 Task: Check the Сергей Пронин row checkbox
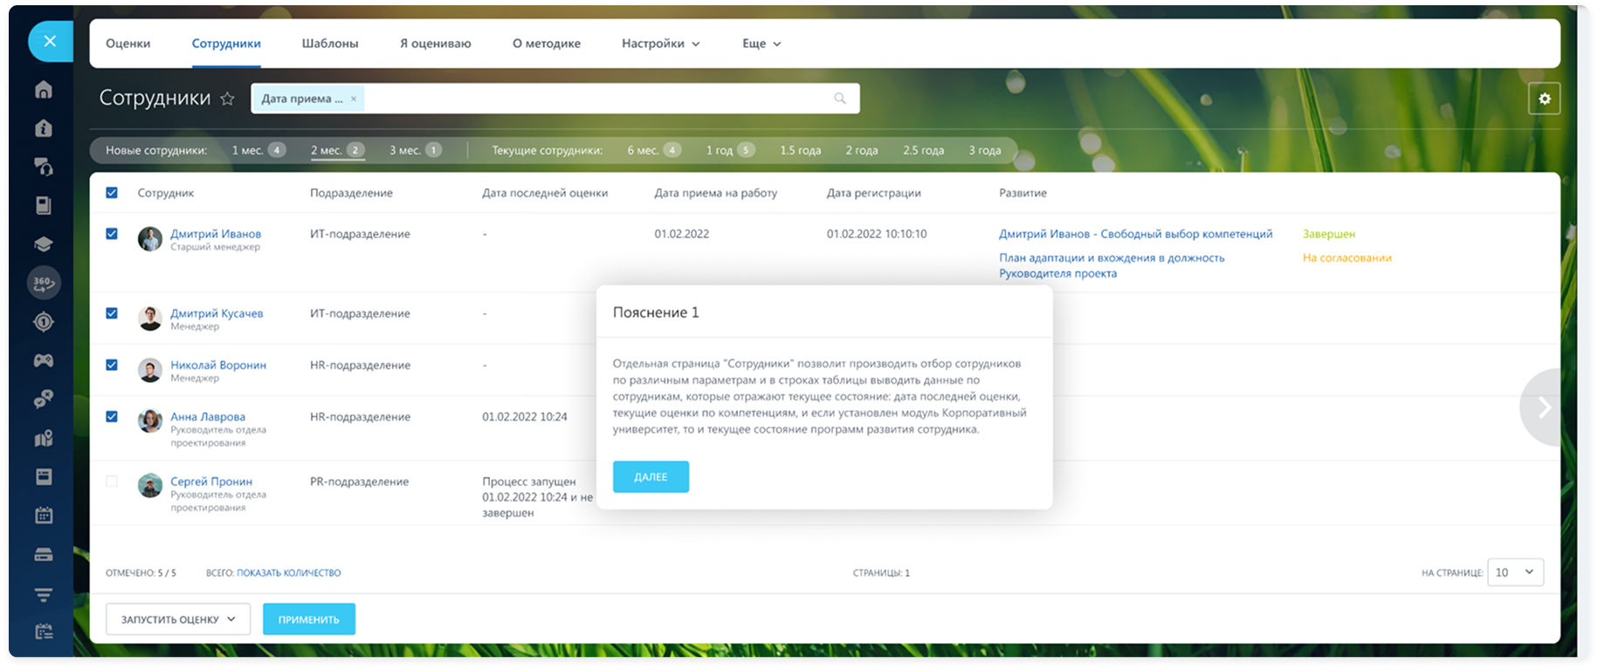click(112, 482)
